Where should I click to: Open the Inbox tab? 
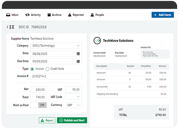[12, 15]
